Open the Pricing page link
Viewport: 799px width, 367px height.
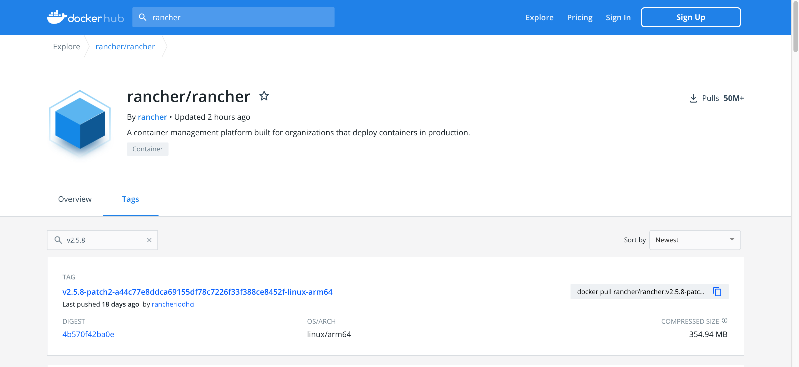pyautogui.click(x=579, y=17)
